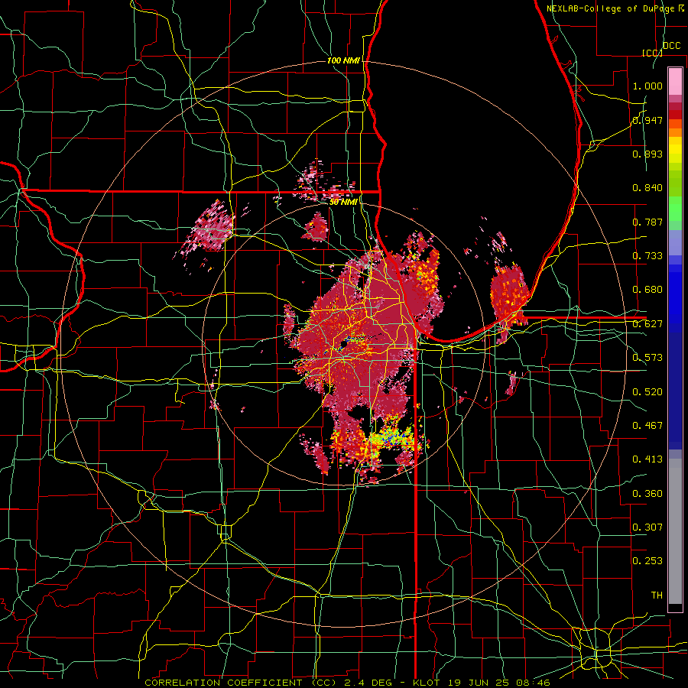The height and width of the screenshot is (688, 688).
Task: Click the 50 NMI range ring label
Action: click(x=343, y=202)
